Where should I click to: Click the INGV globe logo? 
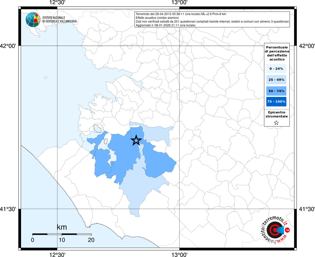(33, 20)
